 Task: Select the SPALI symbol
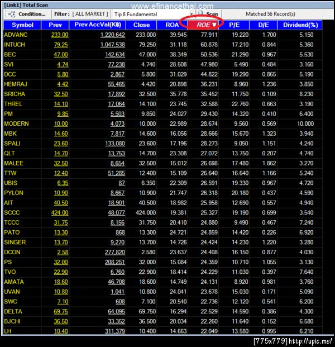pos(12,144)
